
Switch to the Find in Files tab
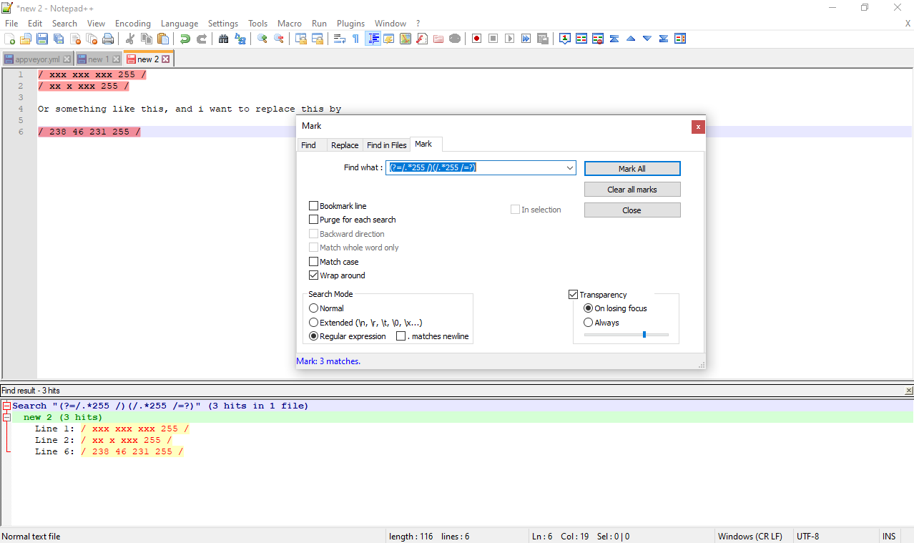(x=386, y=145)
